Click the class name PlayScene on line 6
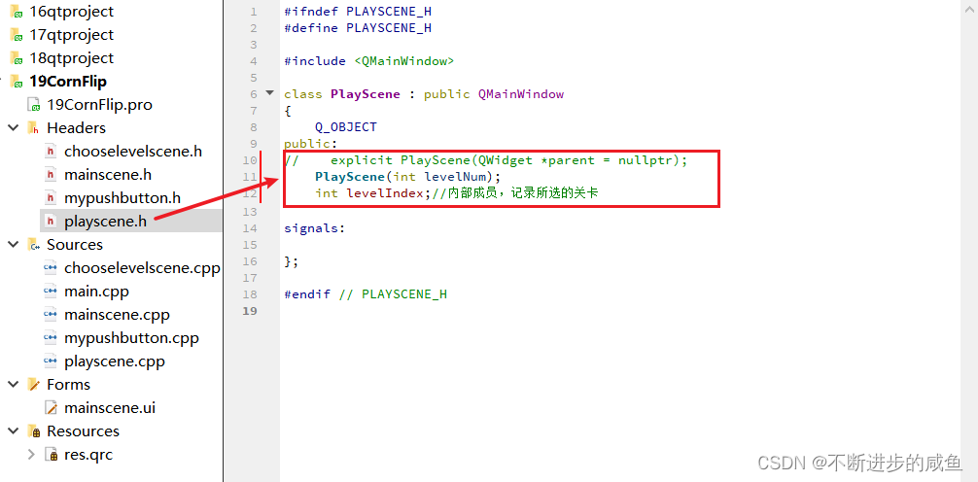This screenshot has width=978, height=482. click(x=366, y=94)
